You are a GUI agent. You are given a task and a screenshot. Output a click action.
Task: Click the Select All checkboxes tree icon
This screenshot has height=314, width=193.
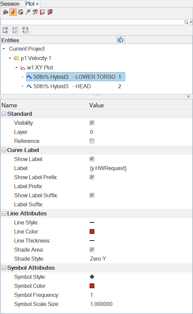pos(5,30)
